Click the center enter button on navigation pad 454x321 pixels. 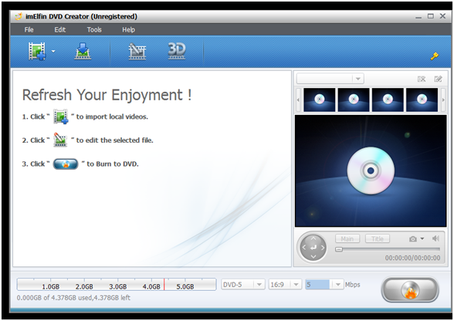(313, 248)
